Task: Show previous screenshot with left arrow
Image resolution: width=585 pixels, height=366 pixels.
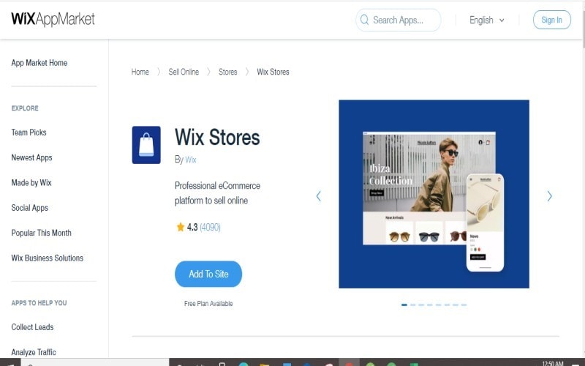Action: 318,196
